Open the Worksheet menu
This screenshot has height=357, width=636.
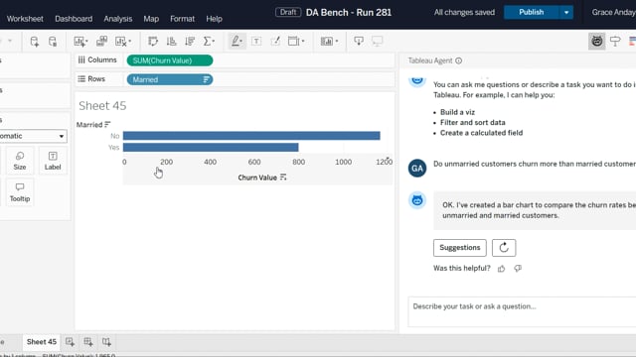point(25,19)
